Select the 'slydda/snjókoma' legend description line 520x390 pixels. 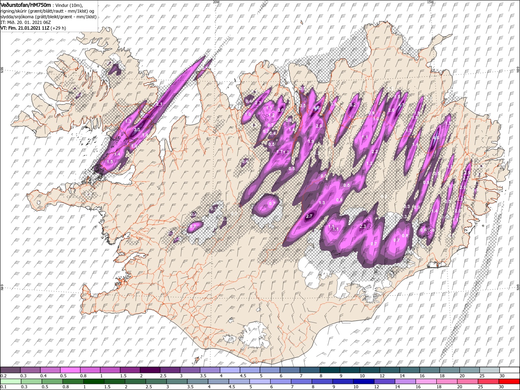coord(48,17)
